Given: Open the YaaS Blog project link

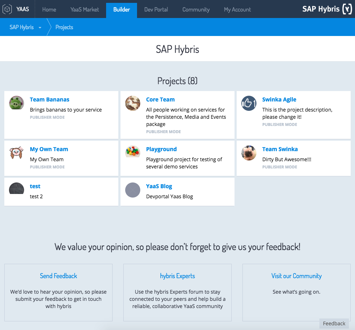Looking at the screenshot, I should point(159,186).
